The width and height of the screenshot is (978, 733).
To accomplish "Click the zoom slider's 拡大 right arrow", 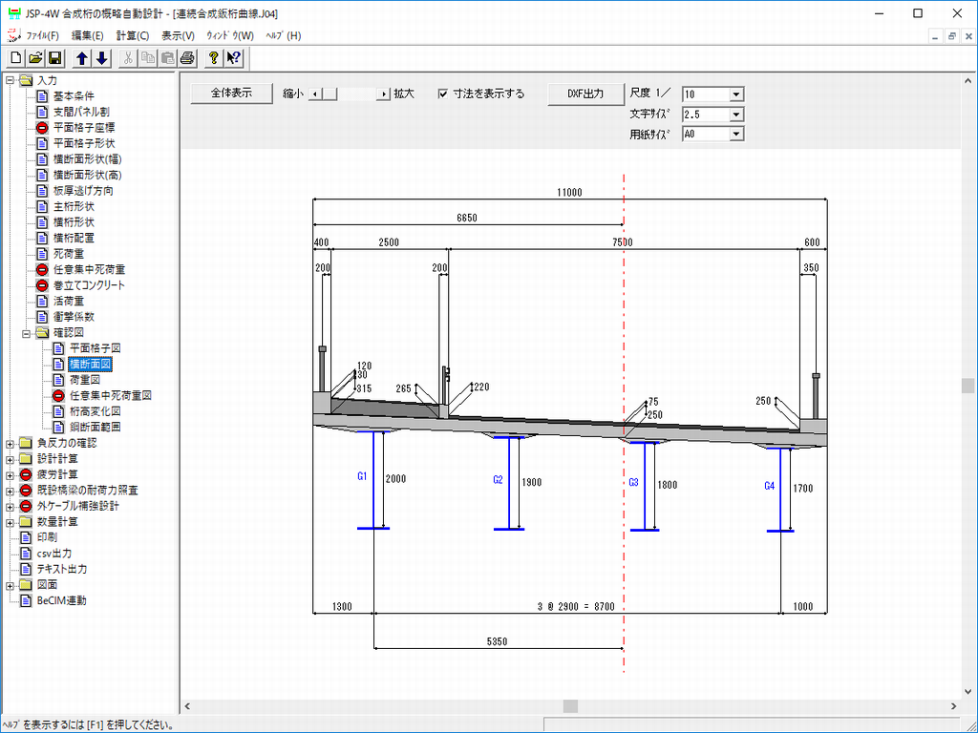I will (x=385, y=94).
